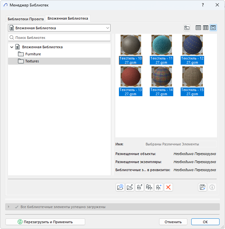The height and width of the screenshot is (229, 225).
Task: Switch to Библиотеки Проекта tab
Action: pos(25,19)
